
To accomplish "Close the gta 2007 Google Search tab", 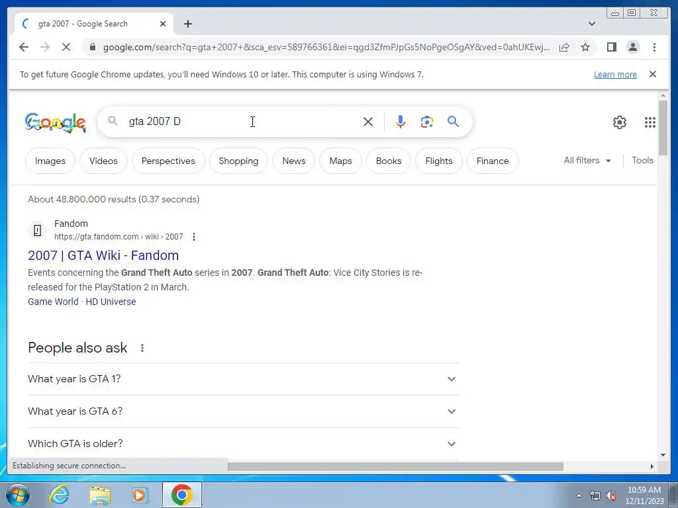I will point(163,24).
